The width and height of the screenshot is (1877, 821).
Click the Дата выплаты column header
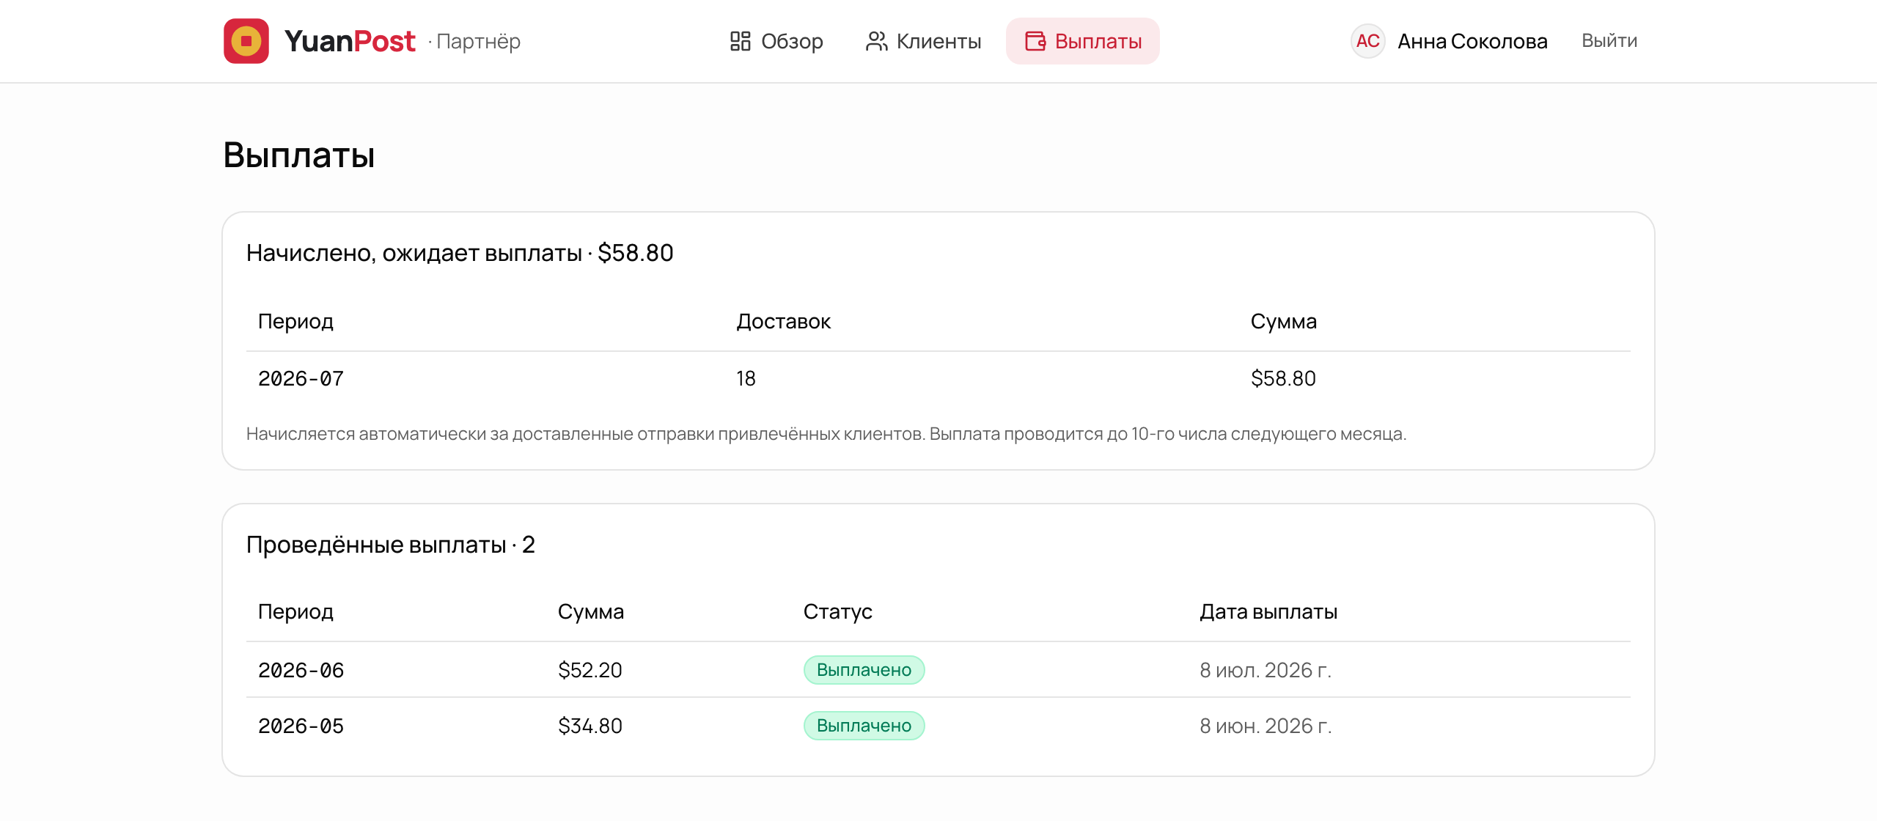click(1268, 612)
